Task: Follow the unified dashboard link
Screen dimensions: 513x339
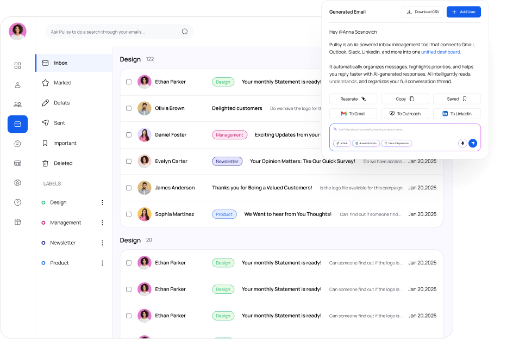Action: tap(441, 52)
